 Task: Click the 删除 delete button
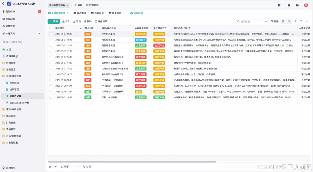88,22
